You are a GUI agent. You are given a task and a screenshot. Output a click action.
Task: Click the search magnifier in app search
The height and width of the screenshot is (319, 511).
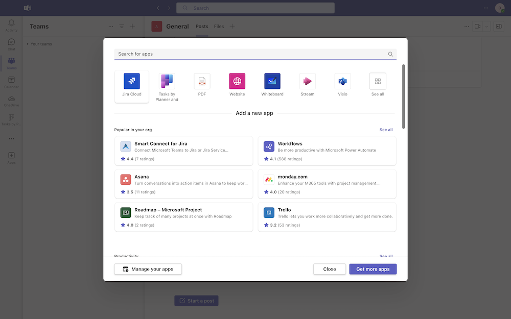(390, 54)
